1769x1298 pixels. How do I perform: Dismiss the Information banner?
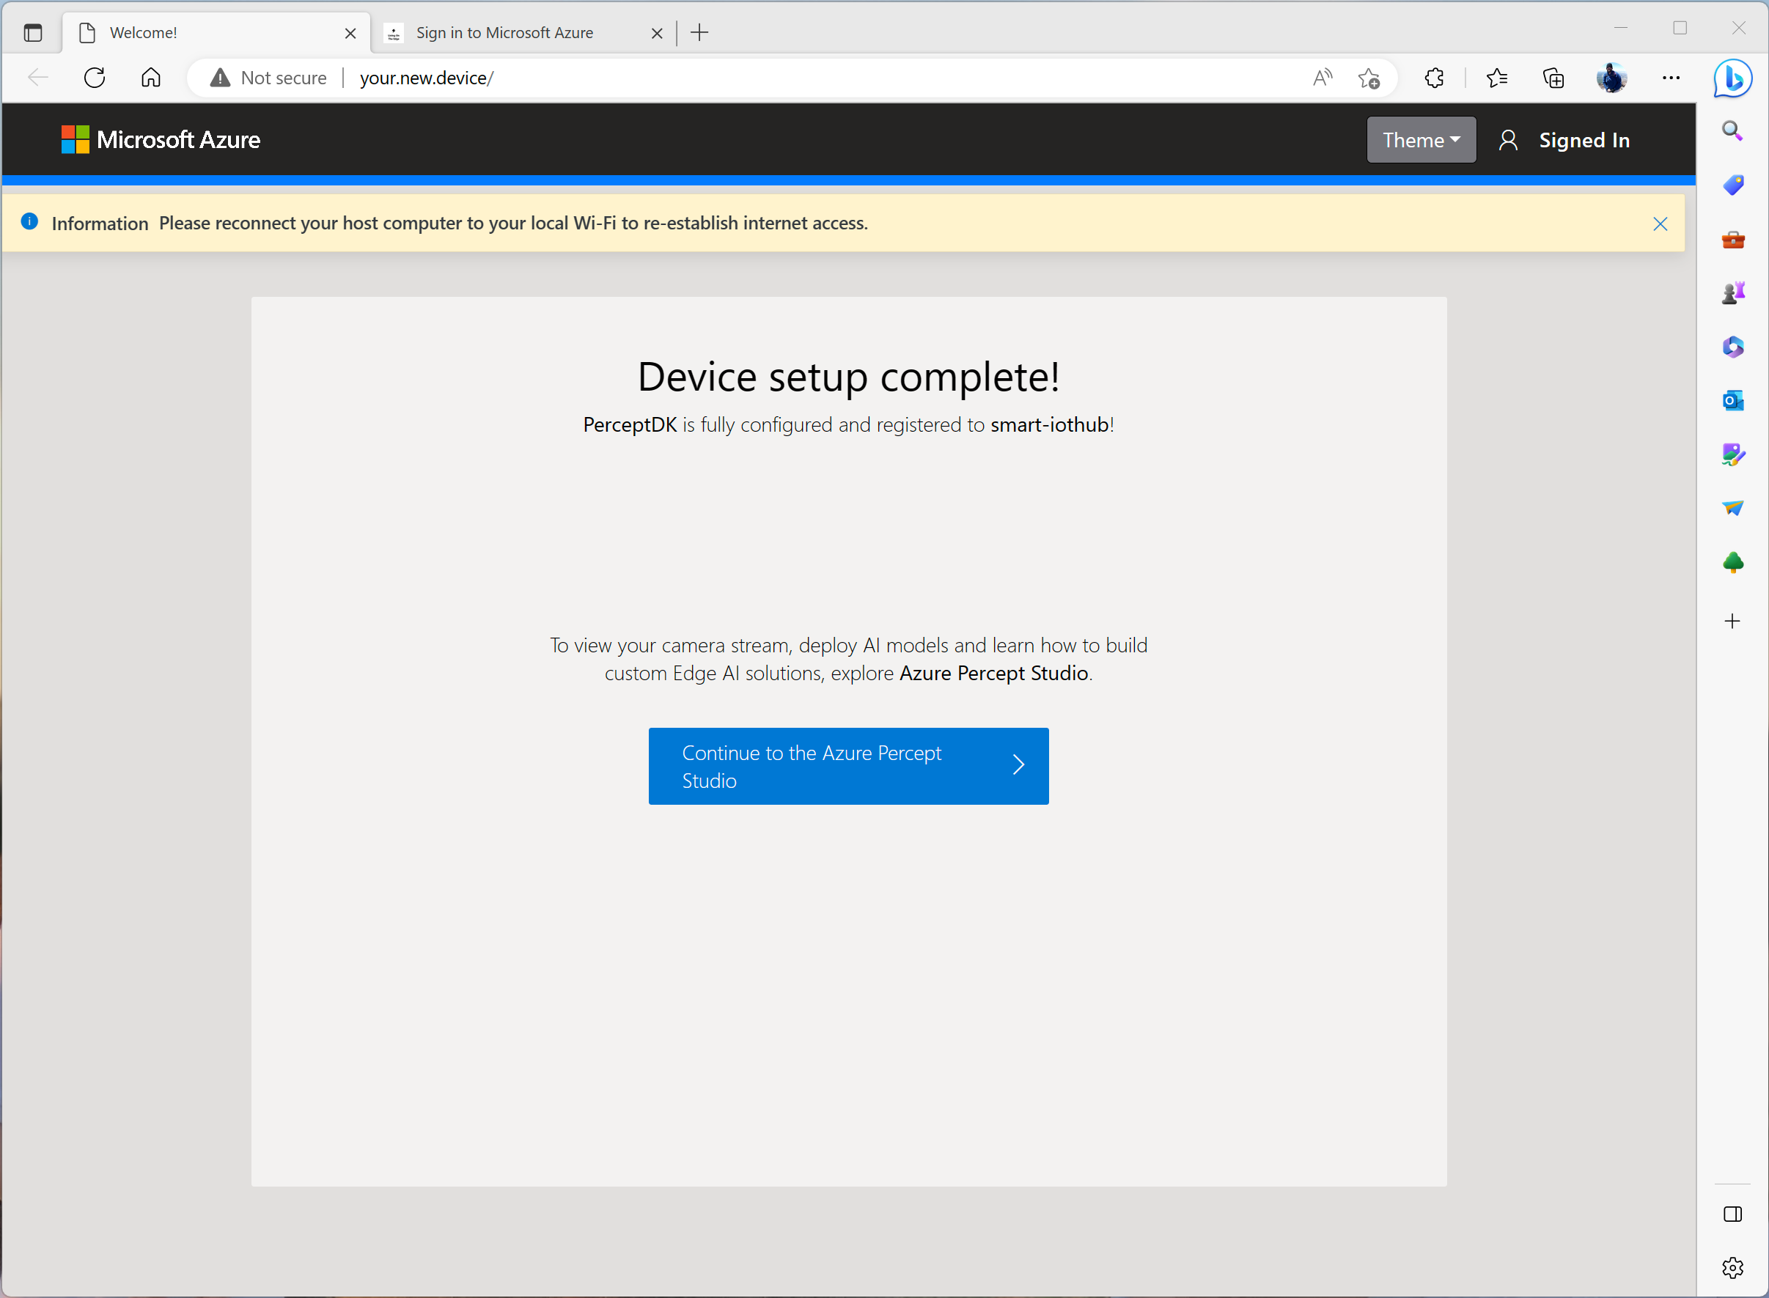pyautogui.click(x=1660, y=224)
